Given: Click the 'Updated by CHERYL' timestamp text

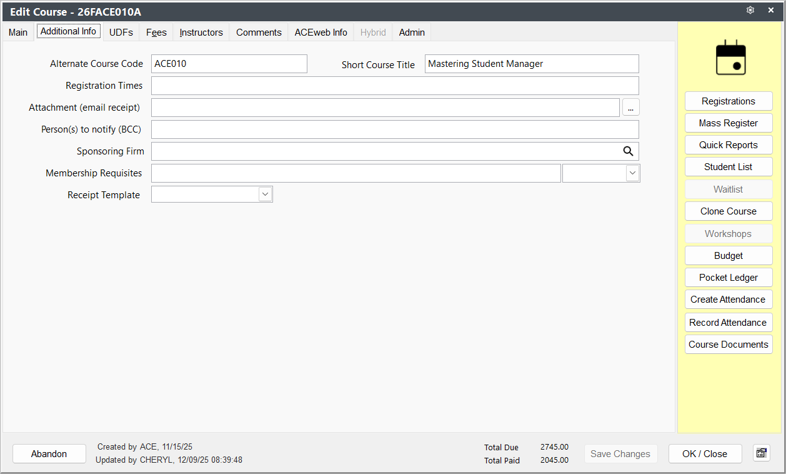Looking at the screenshot, I should (169, 460).
